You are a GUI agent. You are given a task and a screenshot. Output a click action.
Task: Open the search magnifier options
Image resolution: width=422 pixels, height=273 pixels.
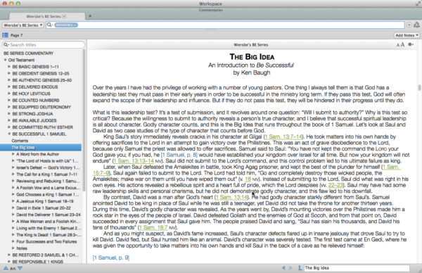click(50, 25)
